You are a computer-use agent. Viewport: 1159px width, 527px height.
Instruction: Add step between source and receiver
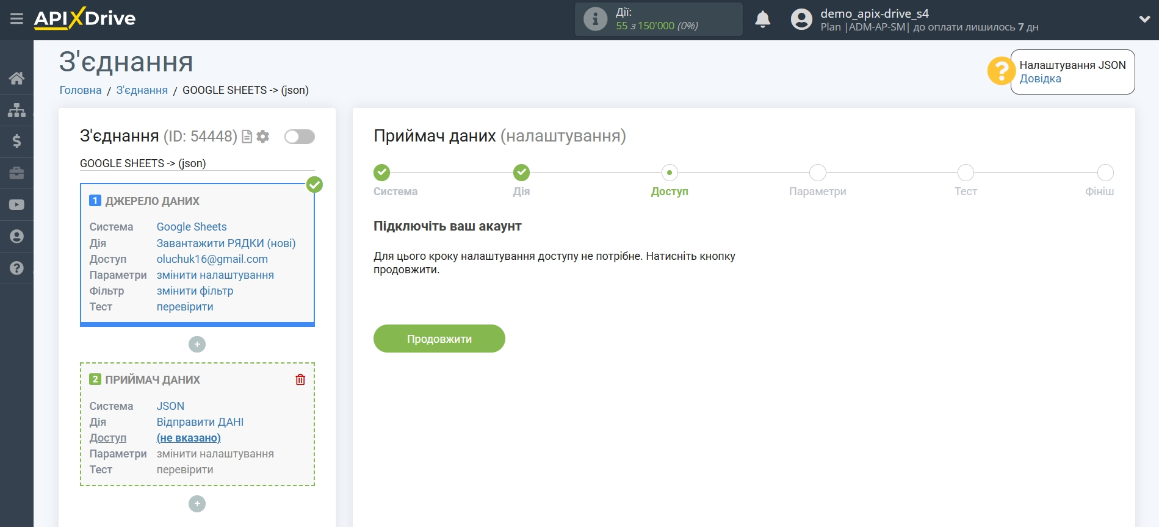coord(197,345)
